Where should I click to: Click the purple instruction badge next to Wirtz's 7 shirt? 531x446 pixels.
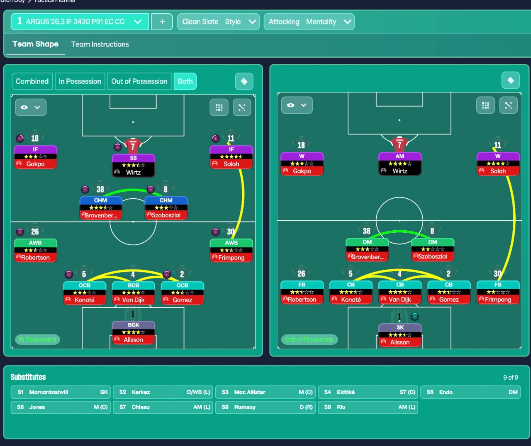(x=118, y=147)
